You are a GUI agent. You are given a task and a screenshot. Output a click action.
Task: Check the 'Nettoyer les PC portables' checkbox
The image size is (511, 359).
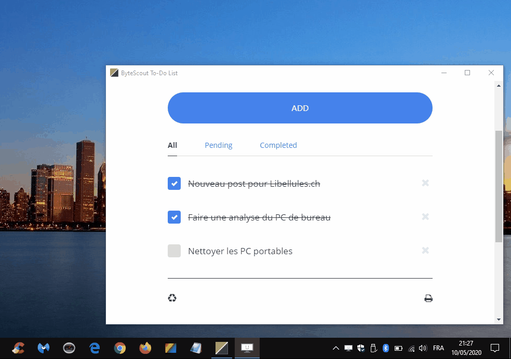tap(174, 251)
